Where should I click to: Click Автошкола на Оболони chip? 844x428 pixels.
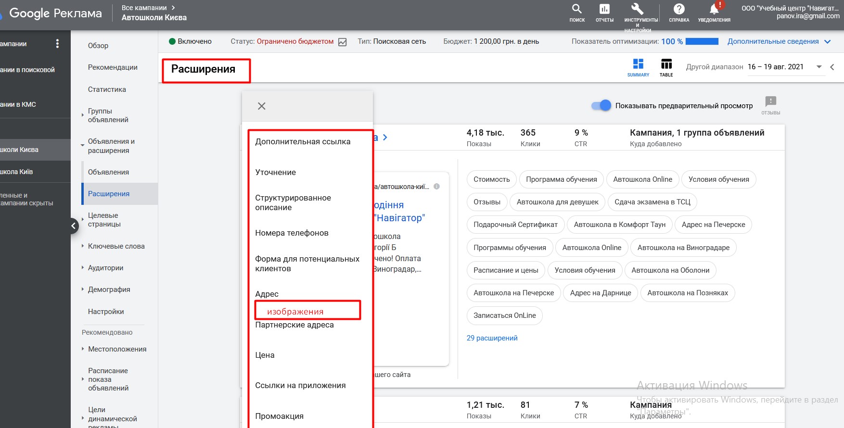670,270
